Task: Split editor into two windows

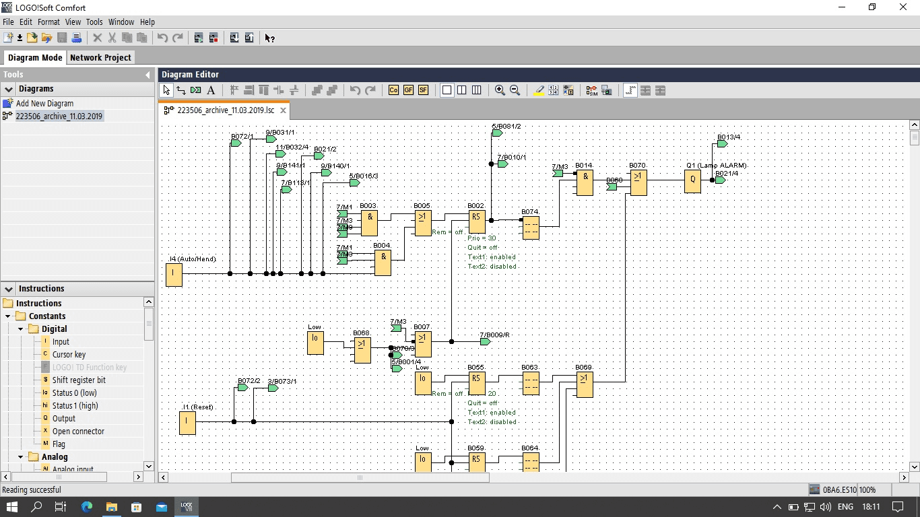Action: coord(462,90)
